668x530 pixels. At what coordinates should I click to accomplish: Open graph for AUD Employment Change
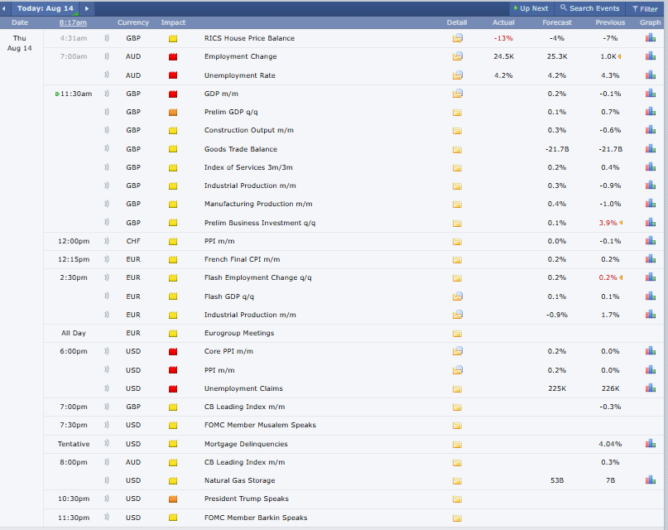point(650,56)
